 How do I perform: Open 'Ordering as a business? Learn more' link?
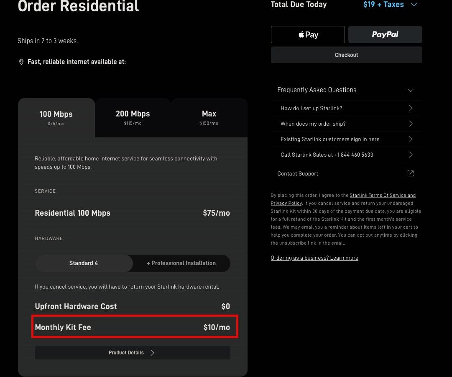tap(314, 258)
